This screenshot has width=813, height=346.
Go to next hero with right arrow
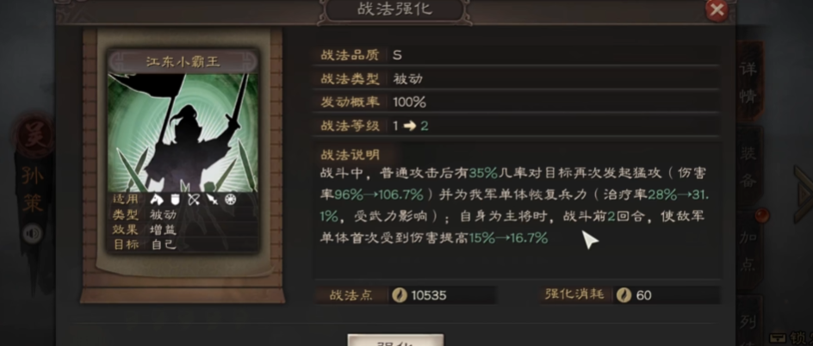tap(804, 195)
